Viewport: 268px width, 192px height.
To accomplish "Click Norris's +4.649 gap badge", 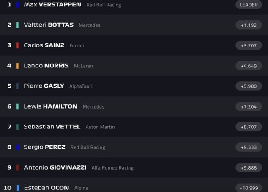I will 249,66.
